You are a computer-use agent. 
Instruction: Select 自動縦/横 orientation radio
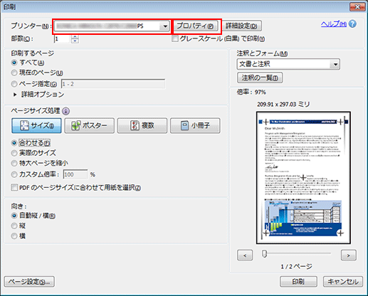click(14, 216)
